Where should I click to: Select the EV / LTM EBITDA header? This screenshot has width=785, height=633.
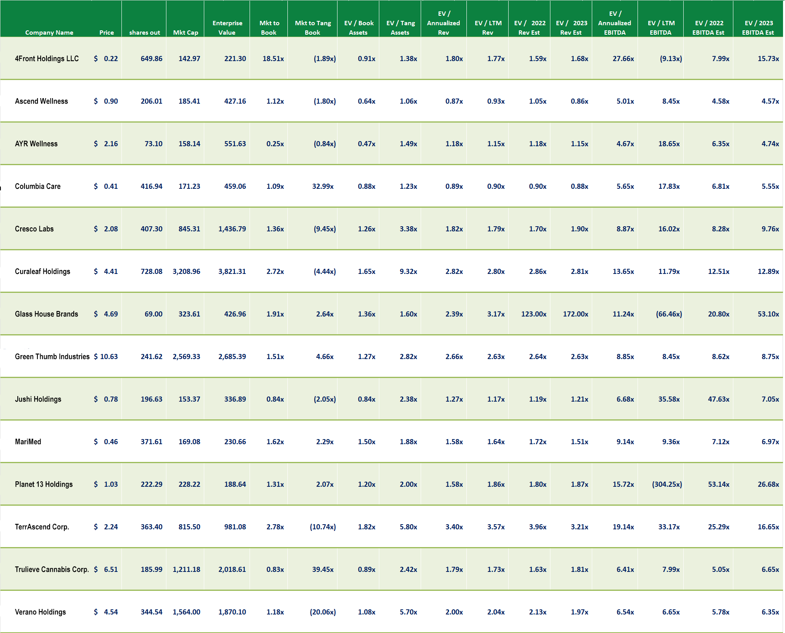(x=661, y=28)
